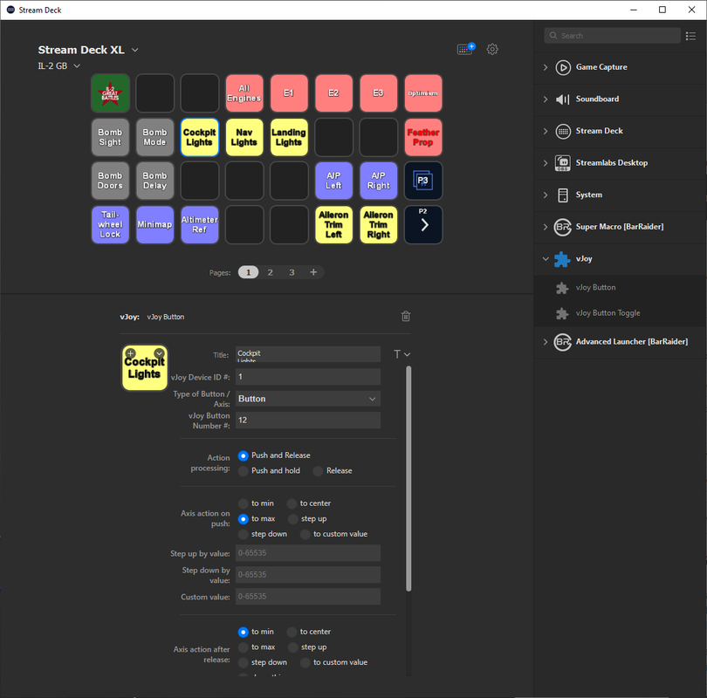Add image to Cockpit Lights preview icon

point(130,353)
